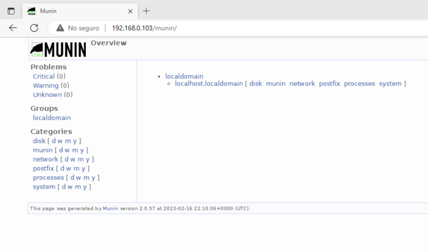Screen dimensions: 428x252
Task: Click the Munin logo image
Action: (59, 50)
